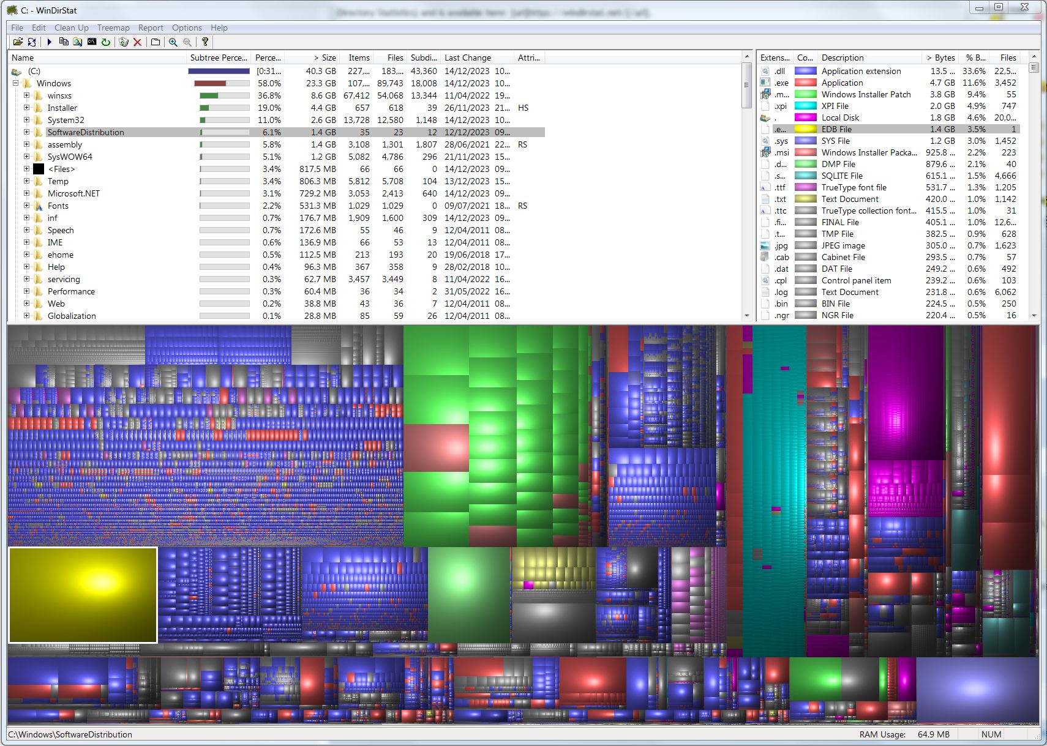Click the blue Open Item arrow icon

click(x=49, y=42)
